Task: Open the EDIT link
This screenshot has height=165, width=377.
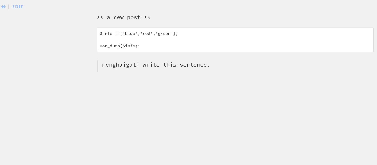Action: [x=17, y=7]
